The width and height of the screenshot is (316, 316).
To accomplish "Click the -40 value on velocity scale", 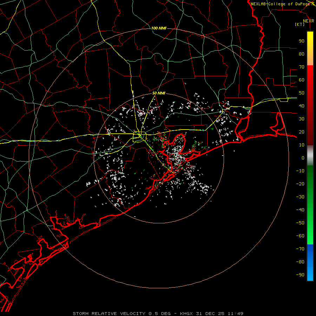I will tap(300, 210).
